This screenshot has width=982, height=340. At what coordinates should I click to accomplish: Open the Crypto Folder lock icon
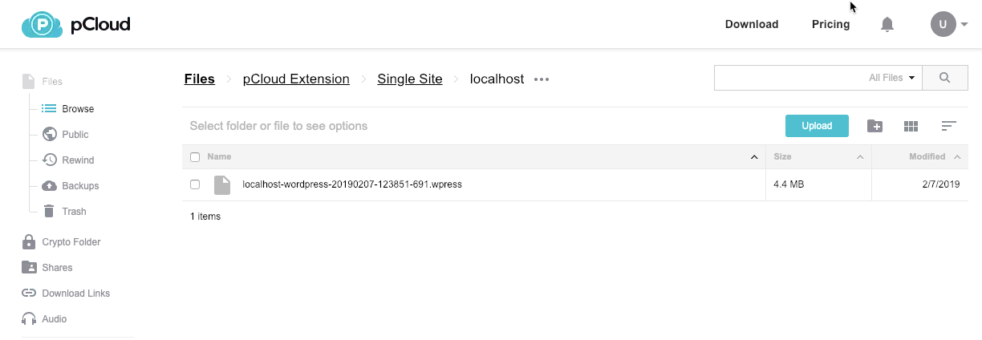[29, 242]
